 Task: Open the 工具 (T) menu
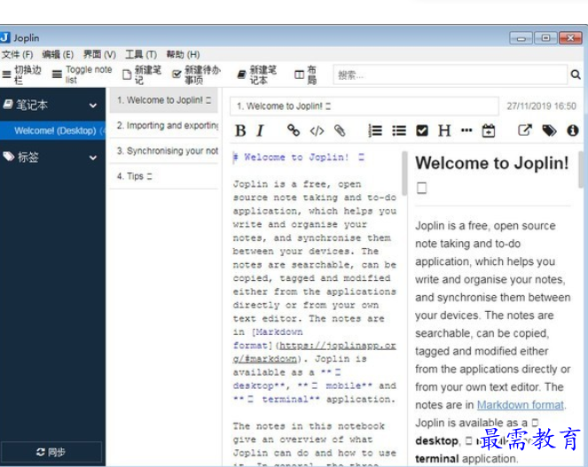[141, 55]
